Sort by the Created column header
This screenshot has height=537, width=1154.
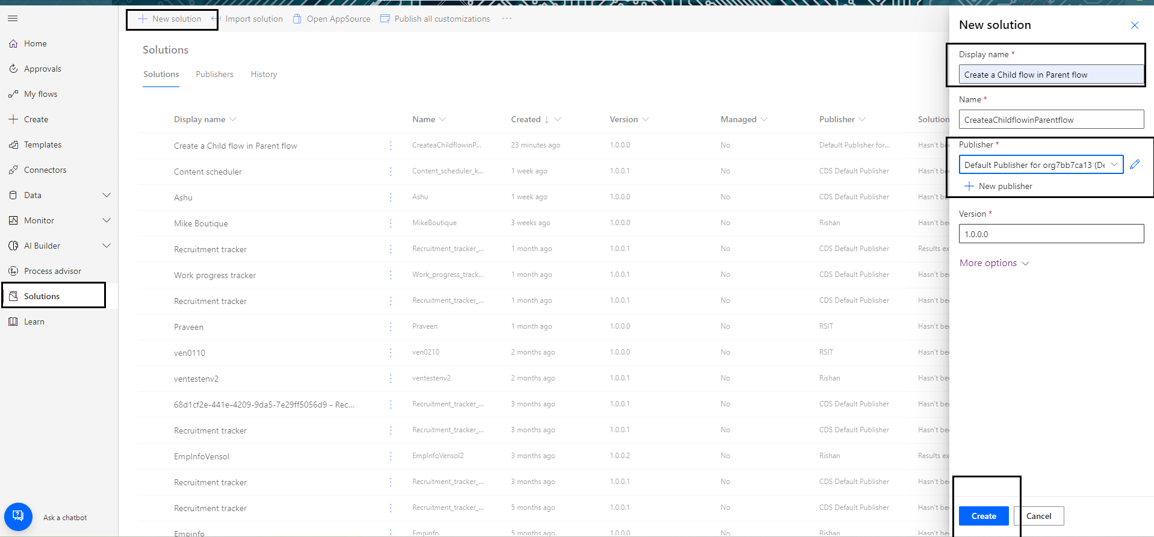[526, 120]
